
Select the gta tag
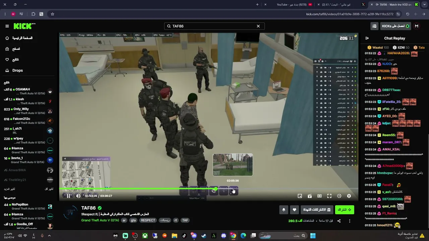point(133,220)
